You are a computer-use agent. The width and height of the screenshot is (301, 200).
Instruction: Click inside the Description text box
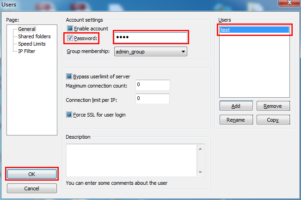coord(132,159)
